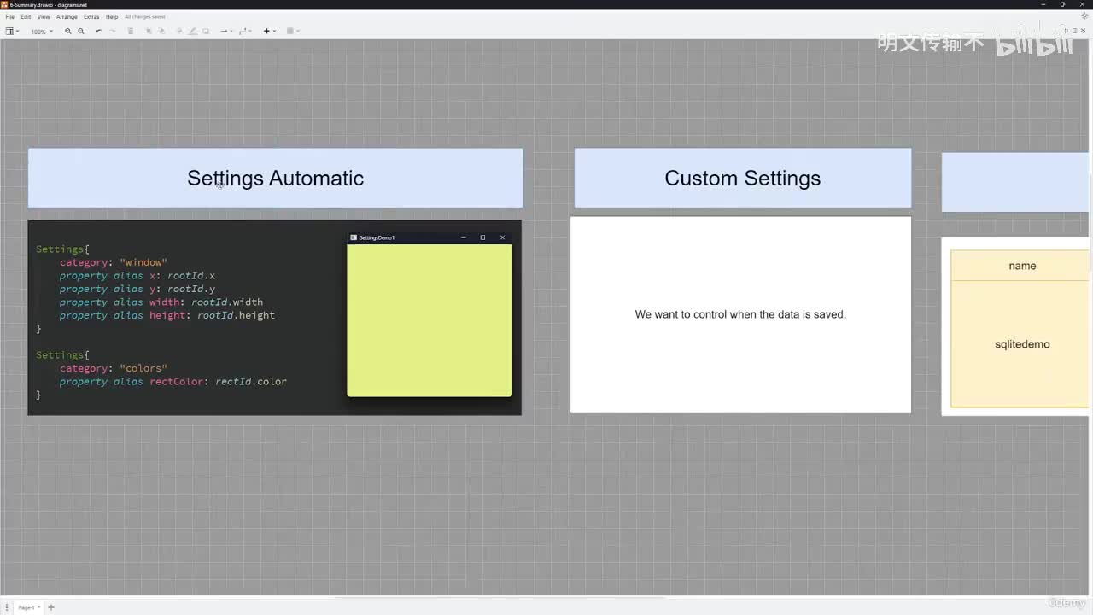Toggle the format panel icon at right

1073,31
